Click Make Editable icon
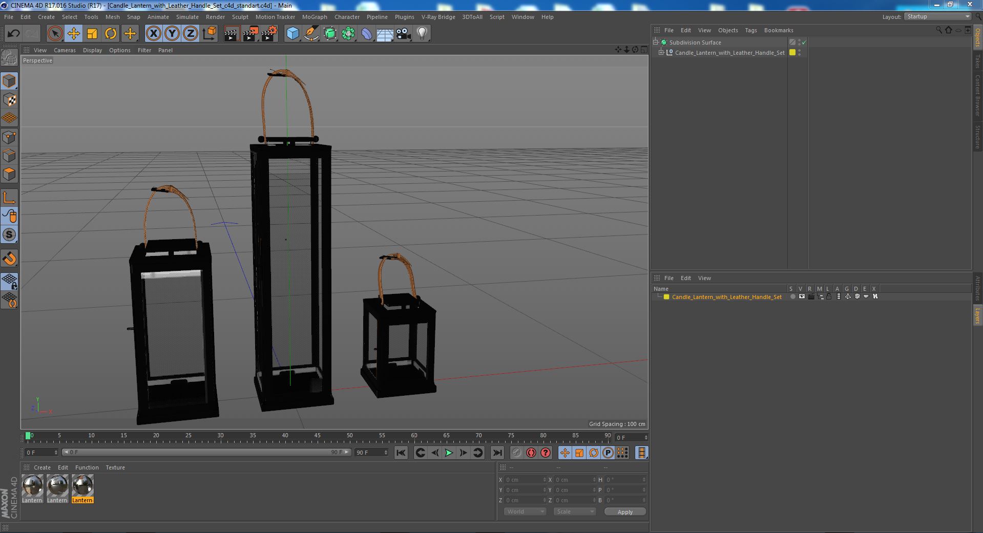Image resolution: width=983 pixels, height=533 pixels. tap(9, 58)
